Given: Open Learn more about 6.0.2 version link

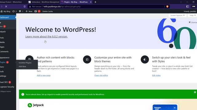Looking at the screenshot, I should click(x=46, y=37).
